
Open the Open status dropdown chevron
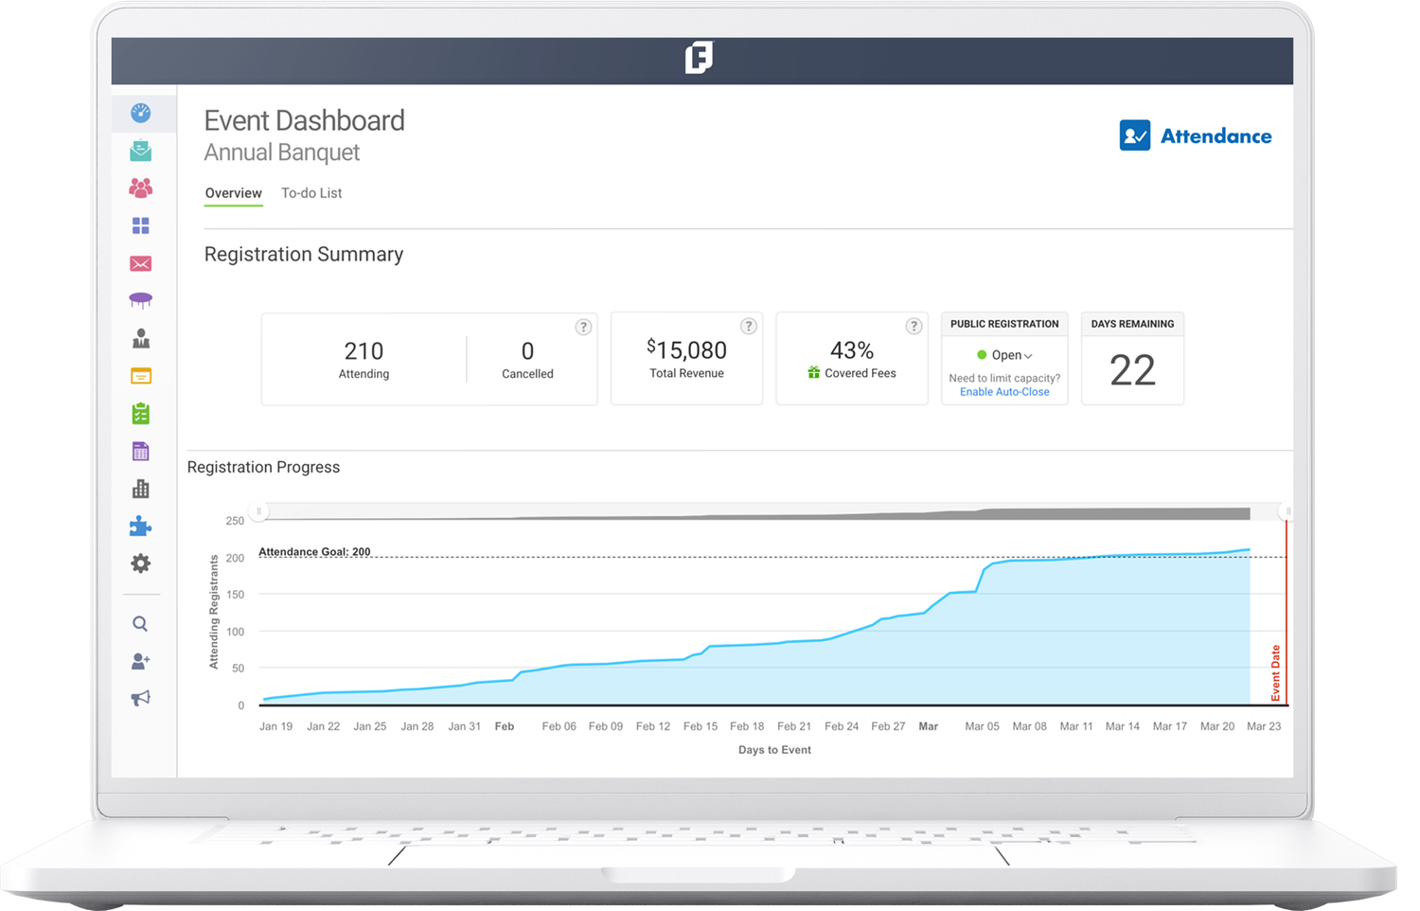tap(1028, 355)
